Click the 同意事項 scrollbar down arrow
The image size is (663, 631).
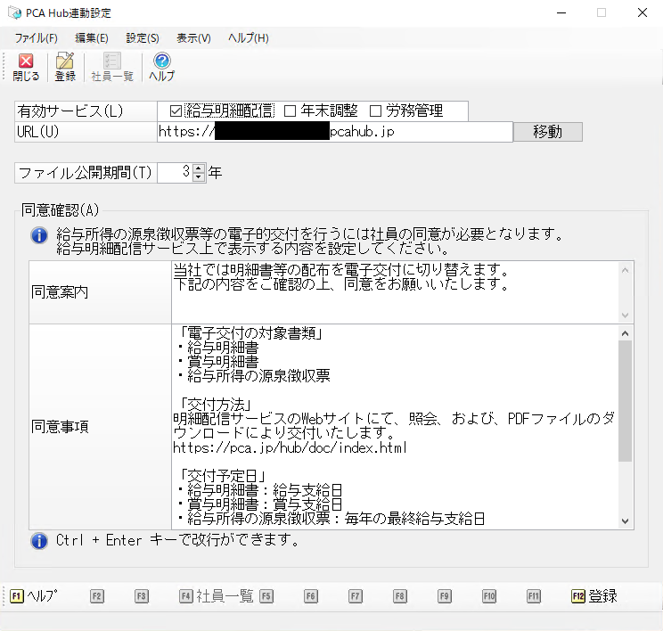coord(626,521)
